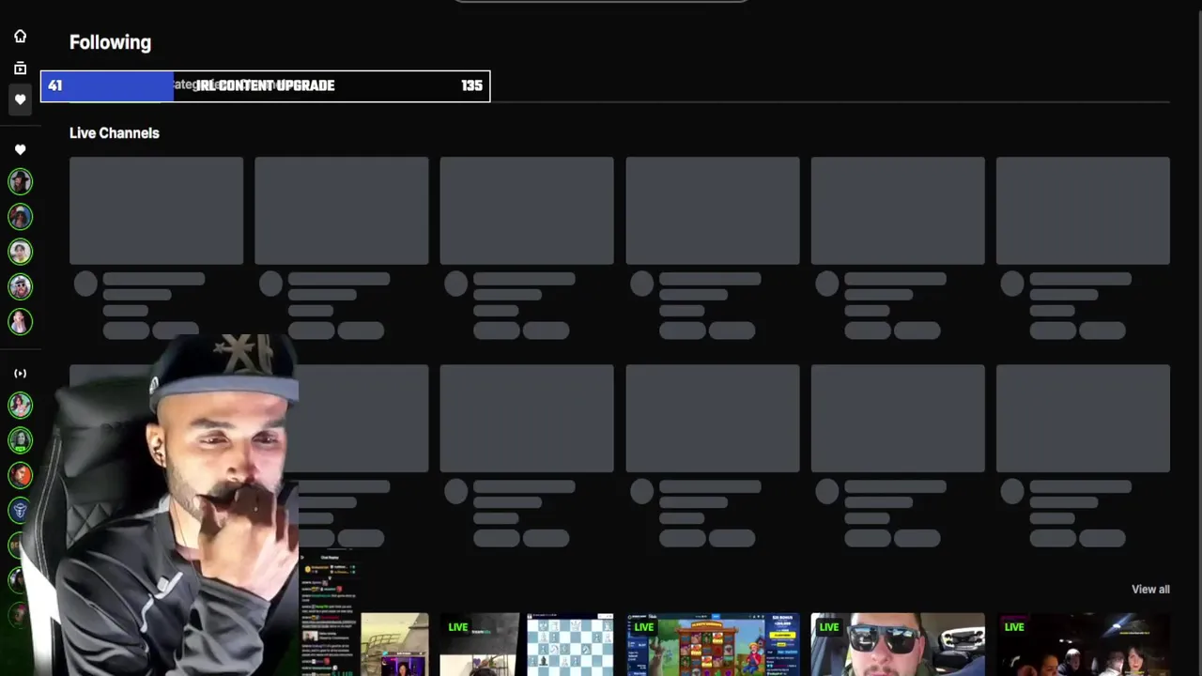Click the Recommended broadcast icon in sidebar
This screenshot has height=676, width=1202.
[20, 373]
